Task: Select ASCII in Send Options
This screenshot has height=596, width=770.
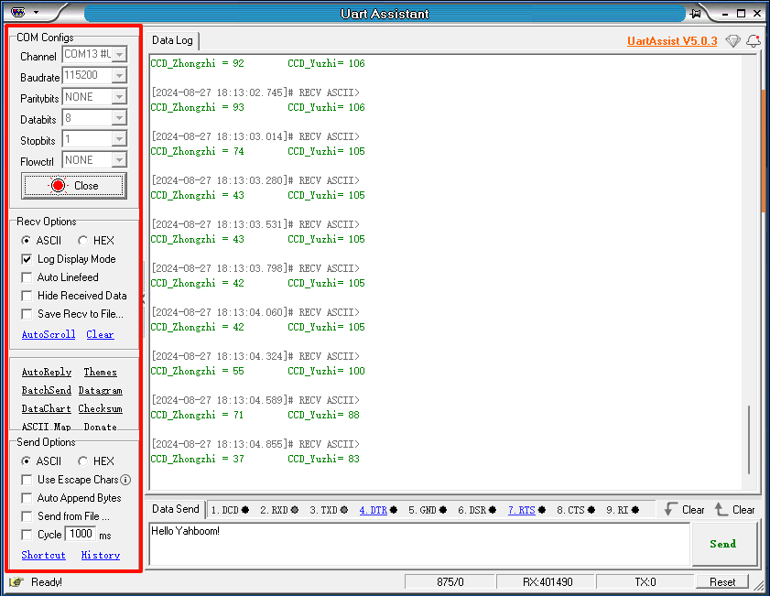Action: click(26, 461)
